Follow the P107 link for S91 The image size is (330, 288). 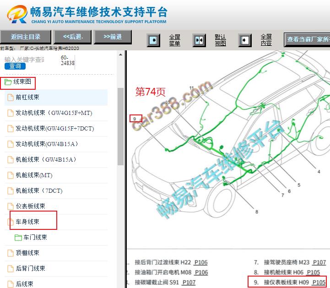[x=189, y=283]
